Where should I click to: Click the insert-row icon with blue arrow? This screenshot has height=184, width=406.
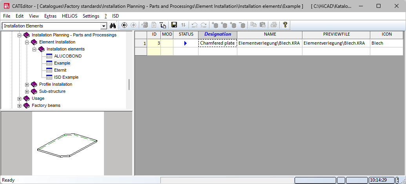click(163, 25)
